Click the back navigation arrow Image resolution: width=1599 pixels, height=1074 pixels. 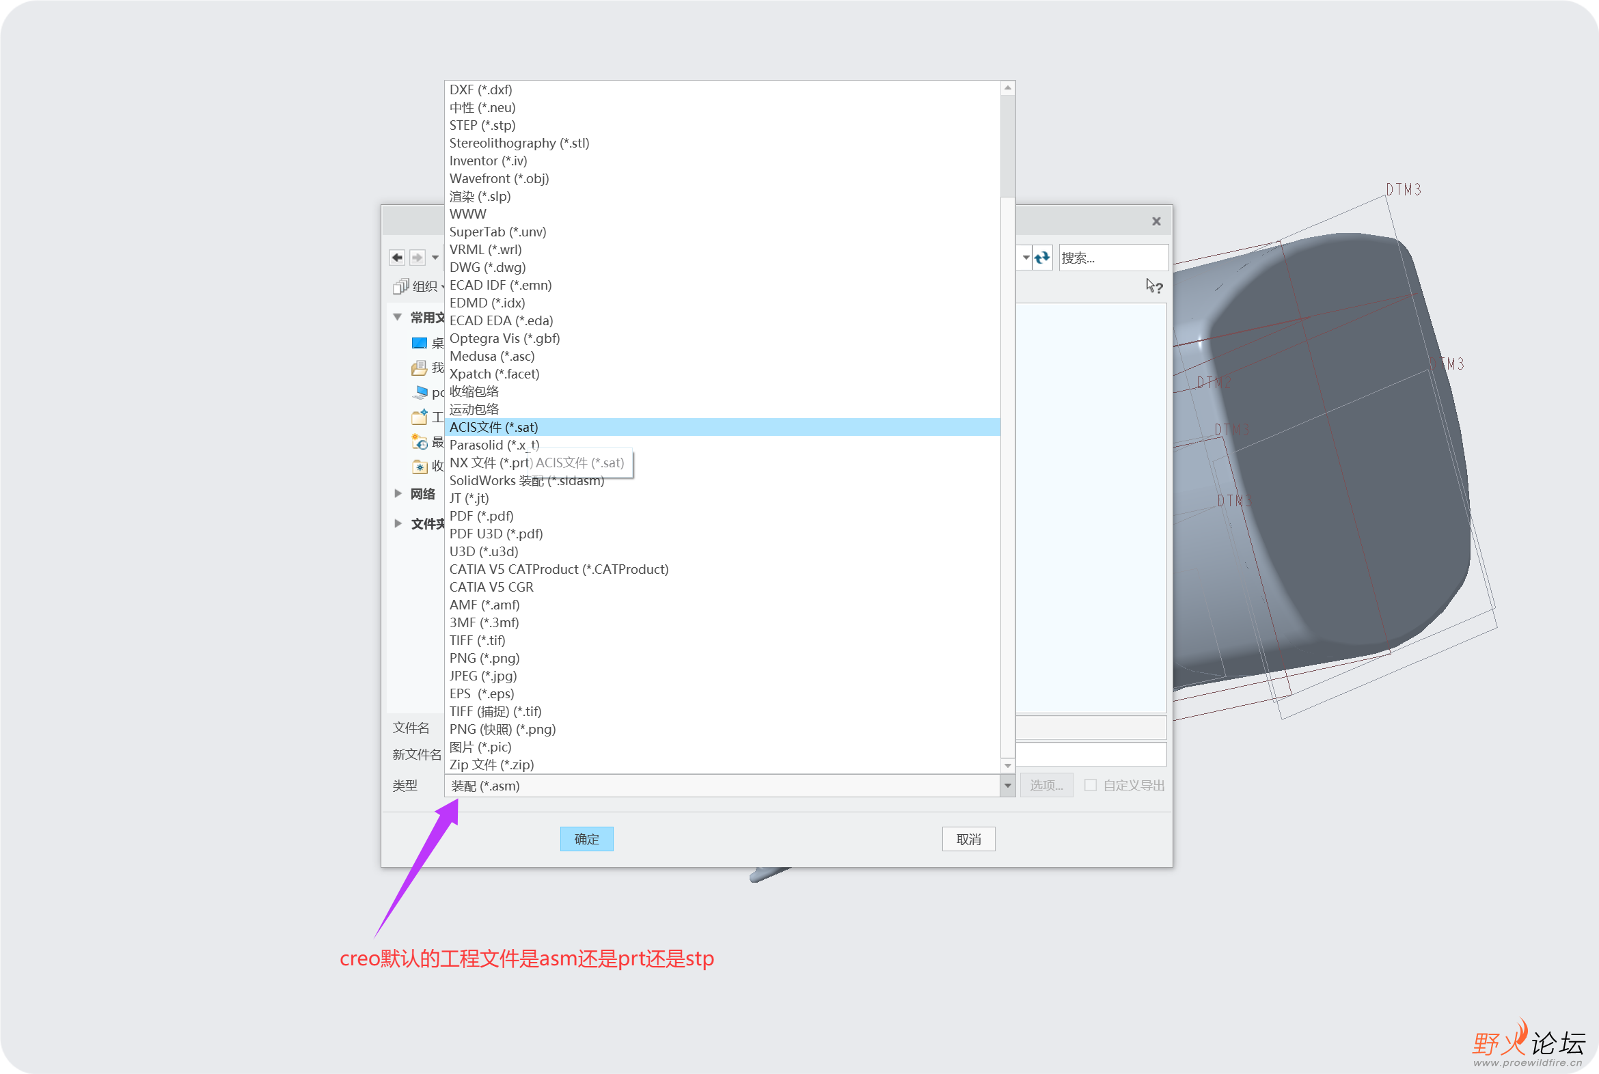click(x=397, y=257)
